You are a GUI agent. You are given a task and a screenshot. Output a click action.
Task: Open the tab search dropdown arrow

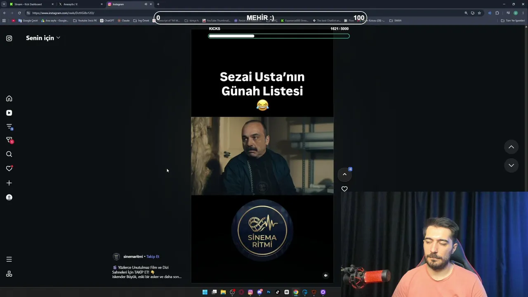pyautogui.click(x=4, y=4)
